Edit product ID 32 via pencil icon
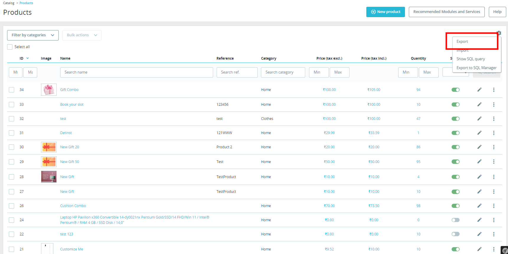The width and height of the screenshot is (508, 254). pyautogui.click(x=479, y=118)
